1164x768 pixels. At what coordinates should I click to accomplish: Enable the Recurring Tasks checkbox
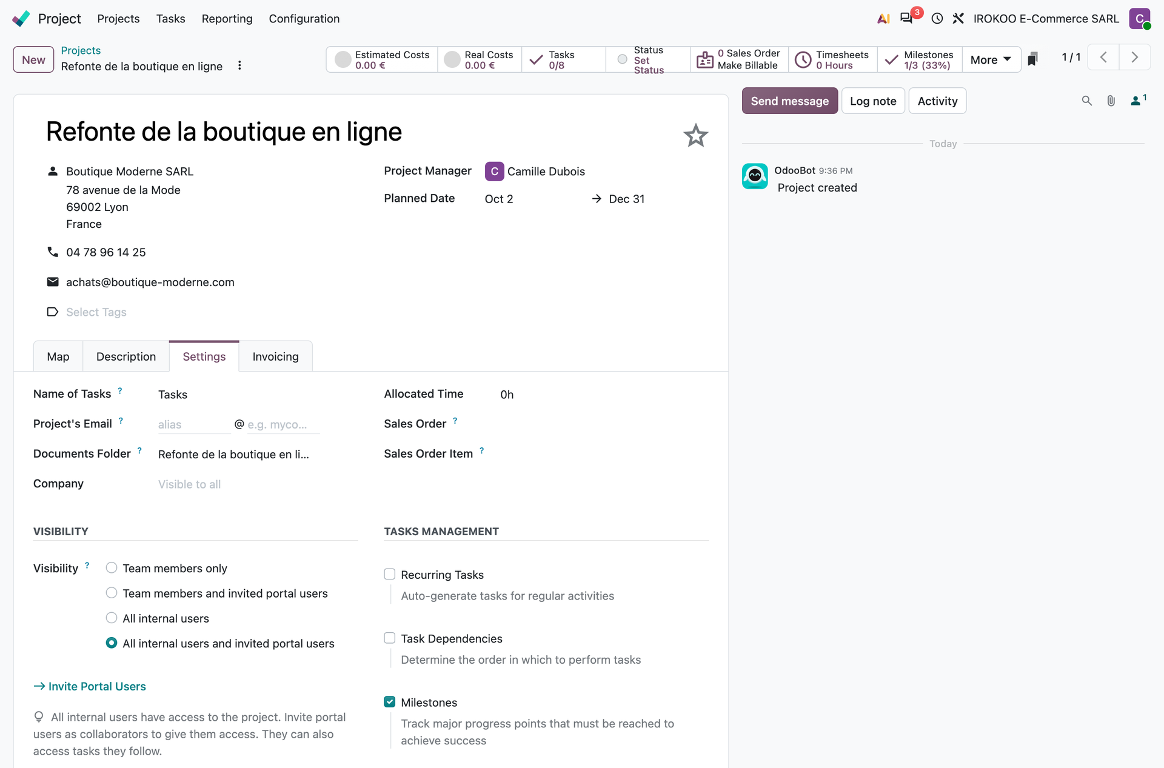pos(390,574)
